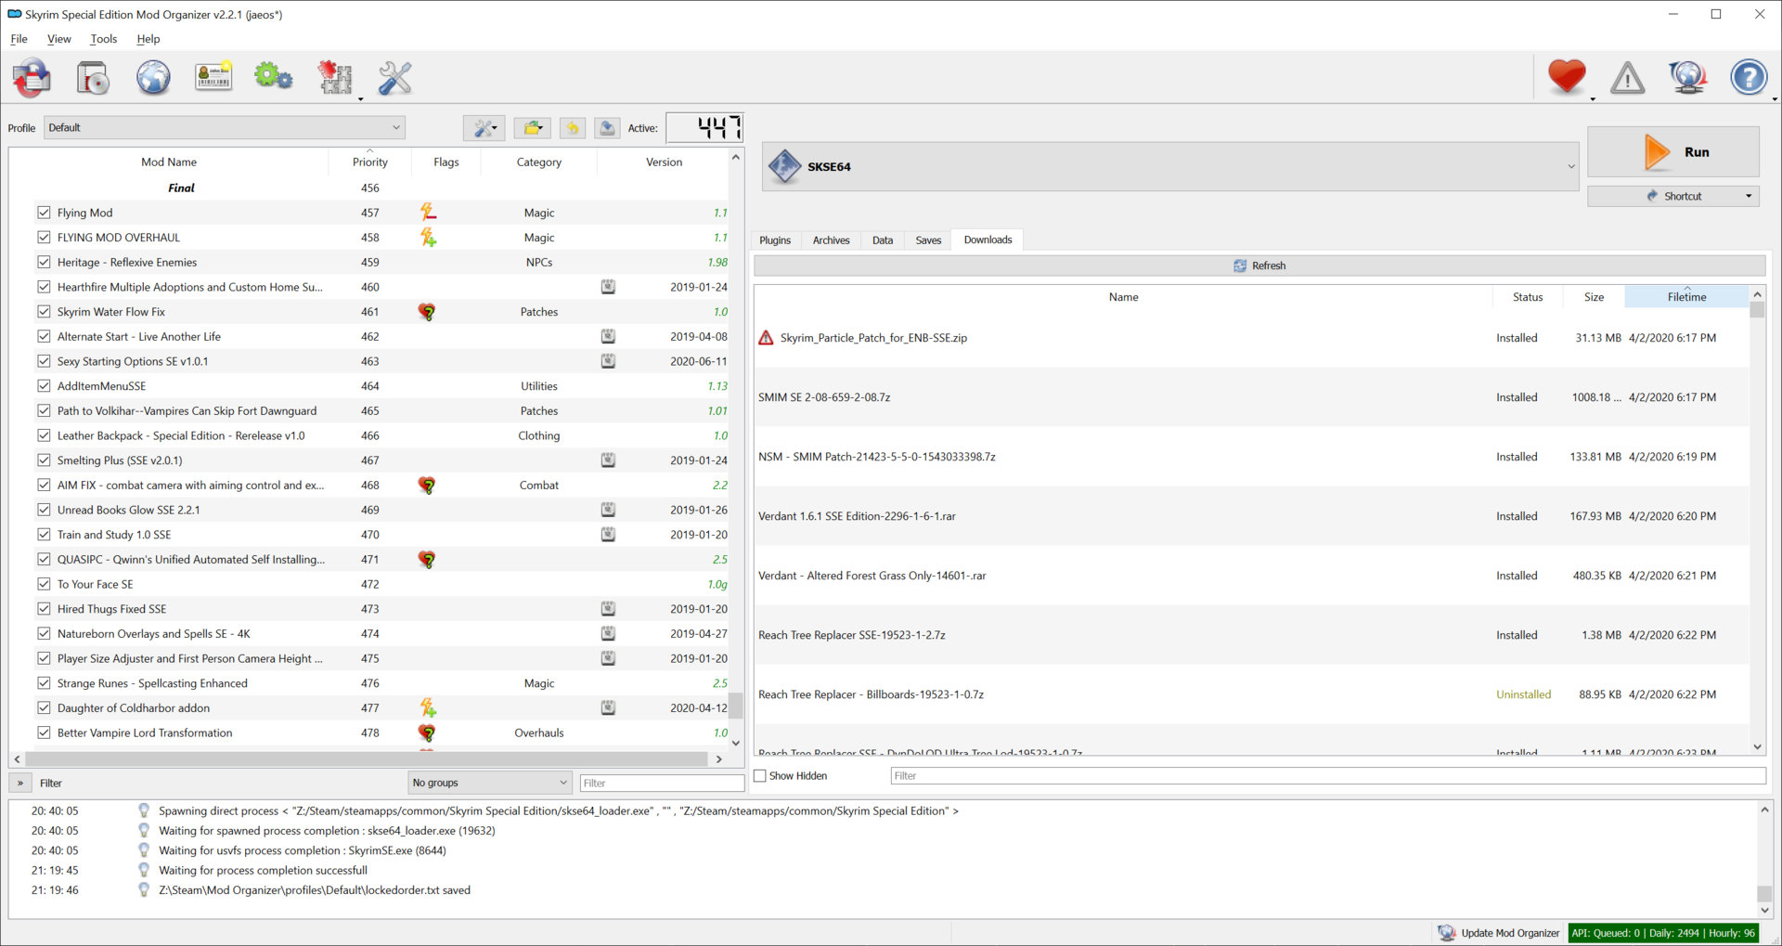Click the warning triangle notifications icon
The image size is (1782, 946).
[1627, 78]
